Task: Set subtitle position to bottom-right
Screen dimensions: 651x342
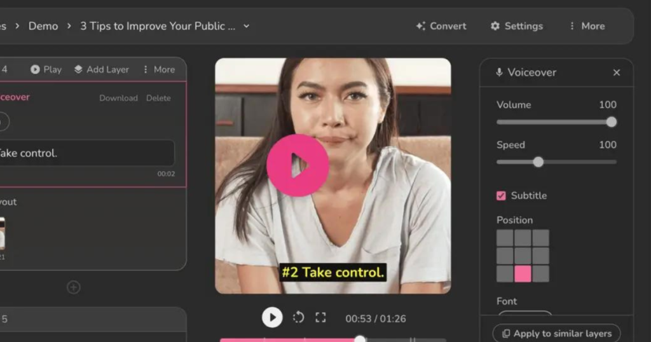Action: click(540, 274)
